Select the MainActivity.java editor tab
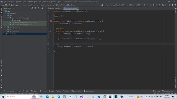The image size is (177, 99). (71, 8)
